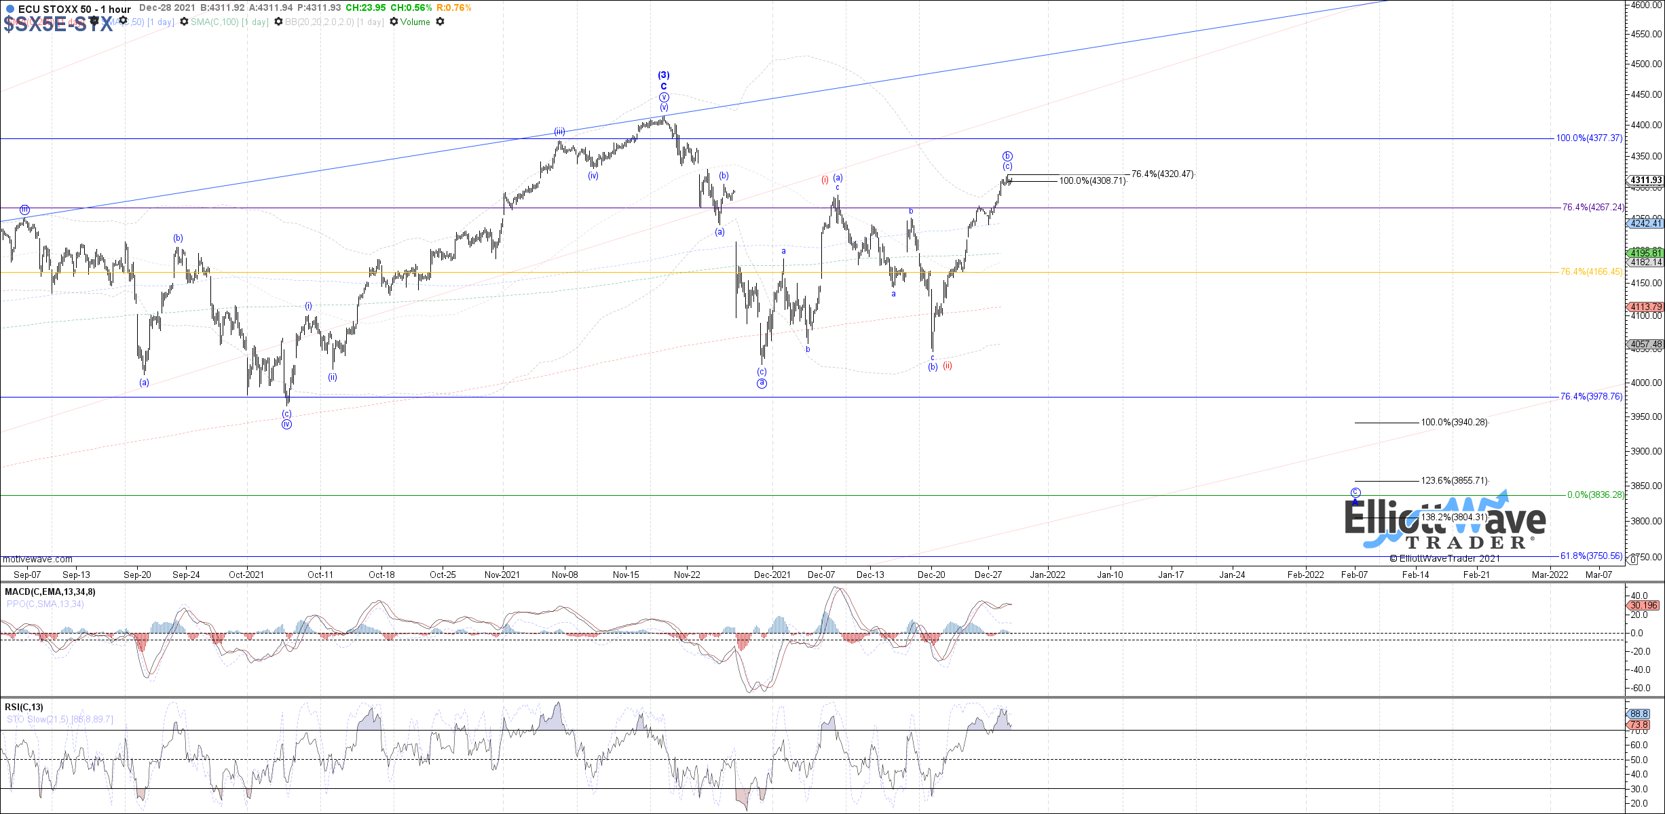Open settings gear after BB(20,20,2.0,2.0) label

(394, 22)
